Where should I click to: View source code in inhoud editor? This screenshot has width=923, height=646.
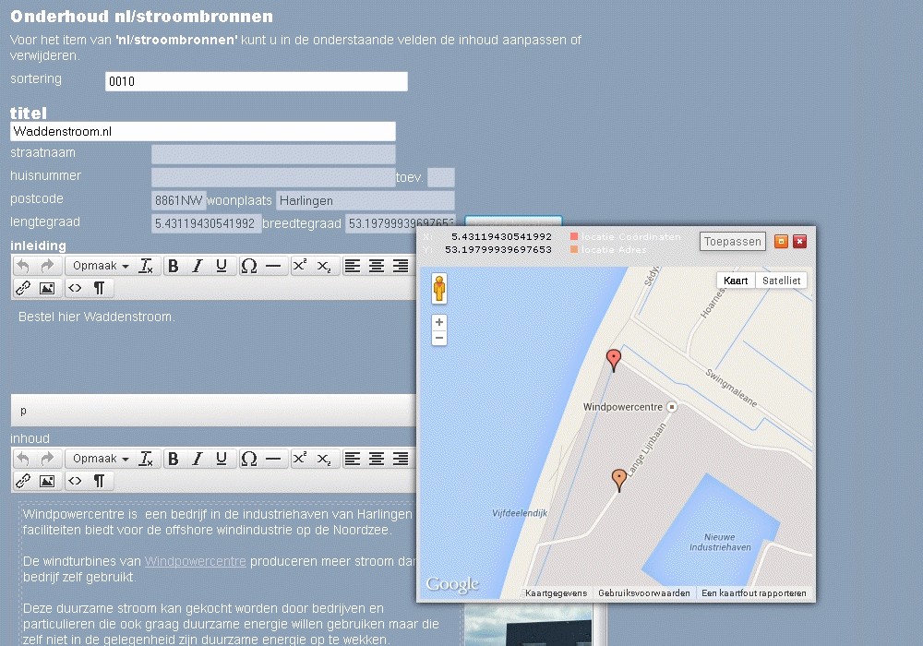pos(75,481)
